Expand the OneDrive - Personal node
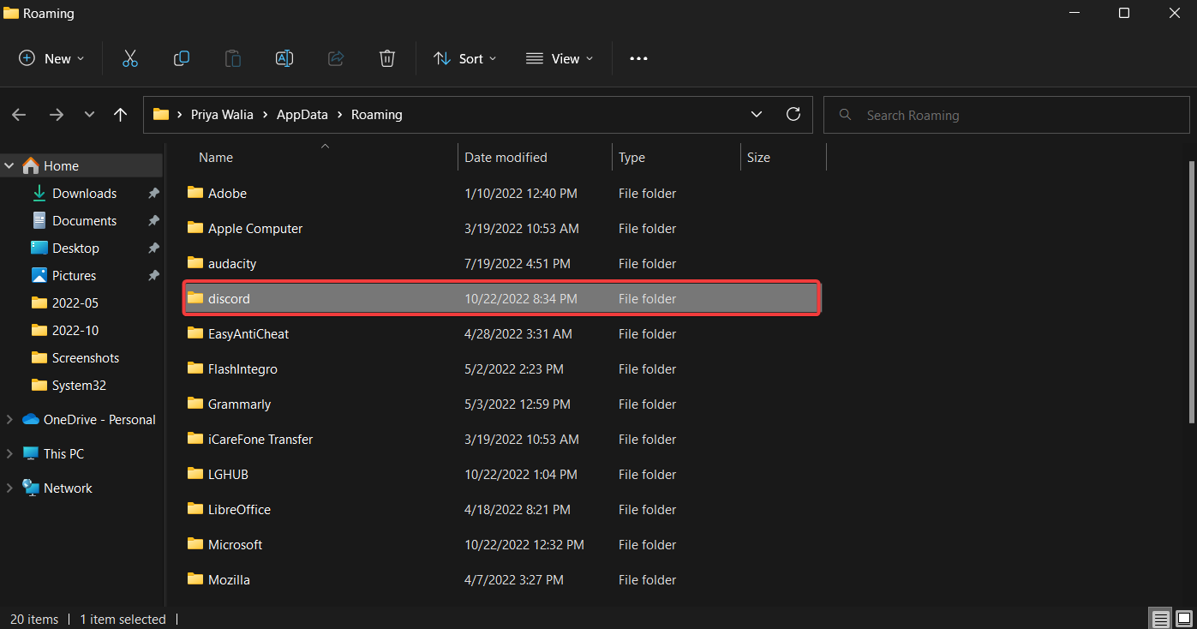Image resolution: width=1197 pixels, height=629 pixels. 9,419
